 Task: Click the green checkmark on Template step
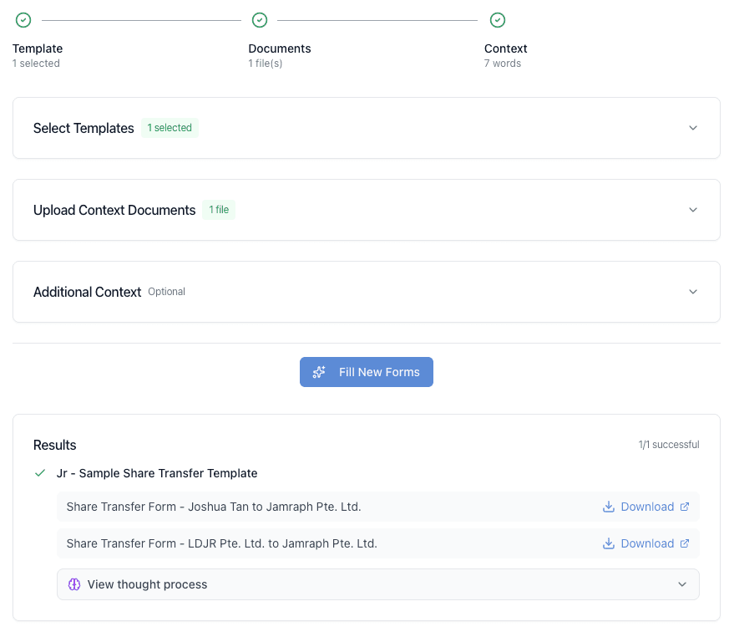pyautogui.click(x=23, y=19)
